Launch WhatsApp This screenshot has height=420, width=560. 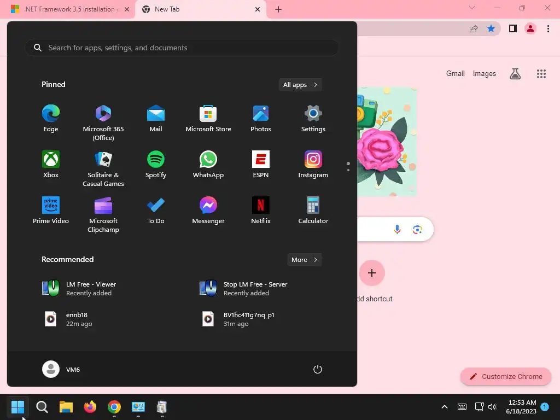(208, 165)
